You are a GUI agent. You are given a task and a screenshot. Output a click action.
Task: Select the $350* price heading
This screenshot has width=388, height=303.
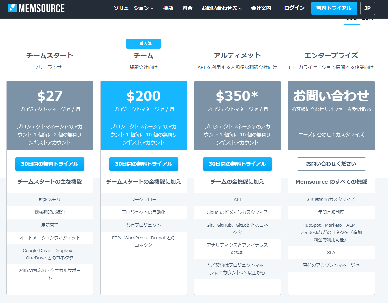[237, 96]
